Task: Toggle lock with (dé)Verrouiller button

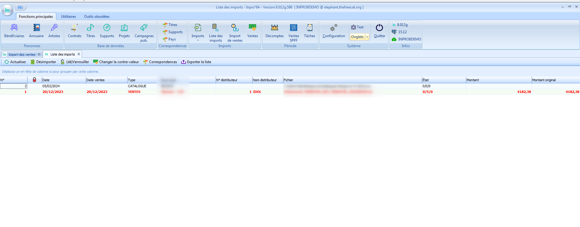Action: (75, 62)
